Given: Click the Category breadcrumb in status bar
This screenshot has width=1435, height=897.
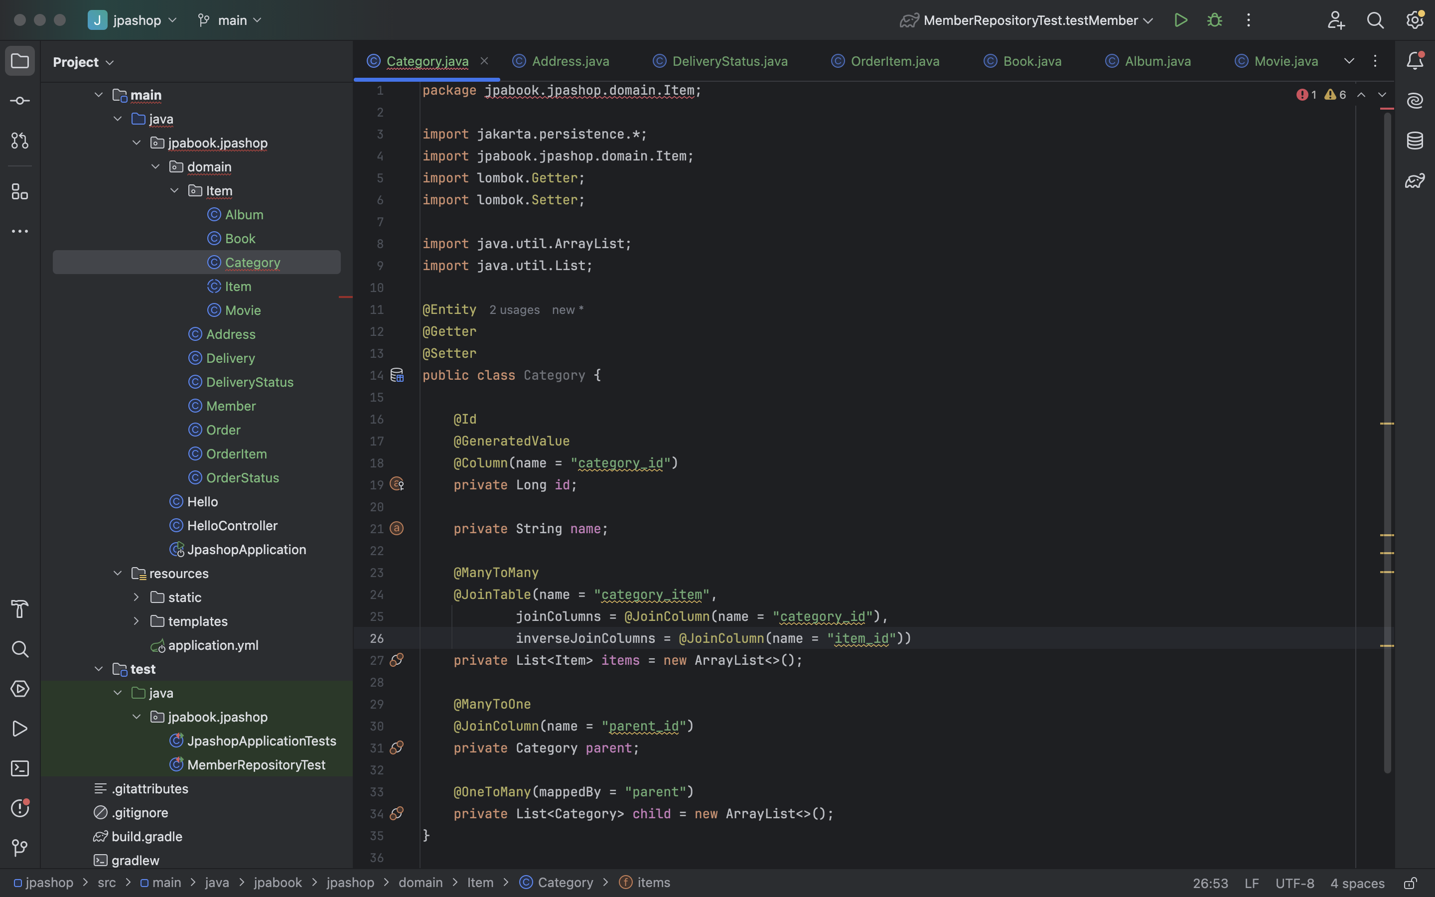Looking at the screenshot, I should [x=556, y=883].
